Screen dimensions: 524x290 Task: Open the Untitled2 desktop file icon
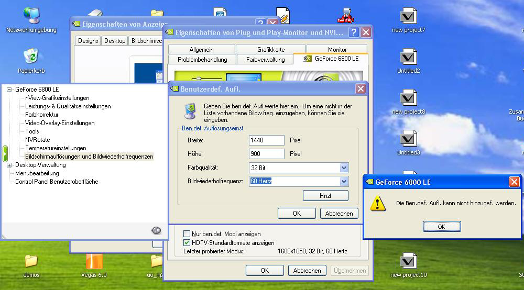click(408, 57)
